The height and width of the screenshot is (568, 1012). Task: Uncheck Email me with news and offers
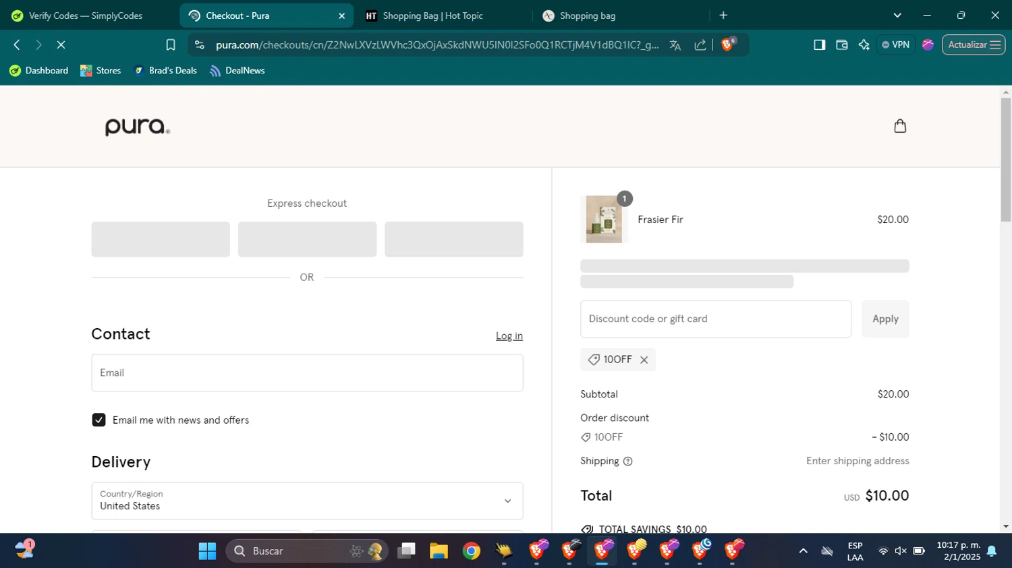click(99, 420)
